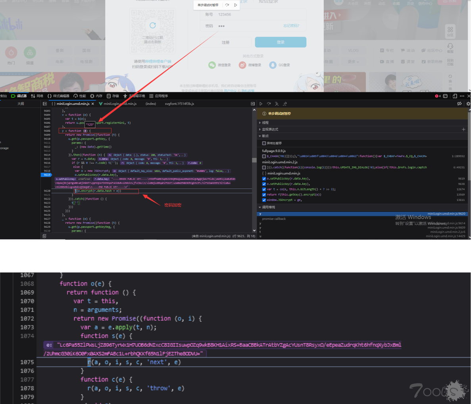Click the add watch expression plus icon

(x=463, y=129)
